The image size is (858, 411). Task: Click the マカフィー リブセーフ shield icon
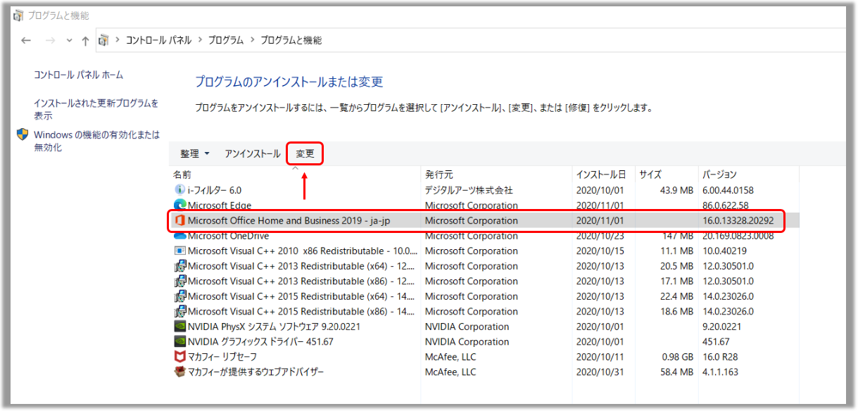(179, 357)
